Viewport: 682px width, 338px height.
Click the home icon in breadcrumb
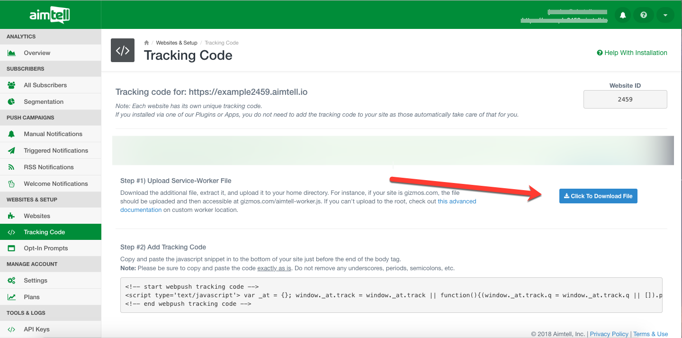(147, 43)
